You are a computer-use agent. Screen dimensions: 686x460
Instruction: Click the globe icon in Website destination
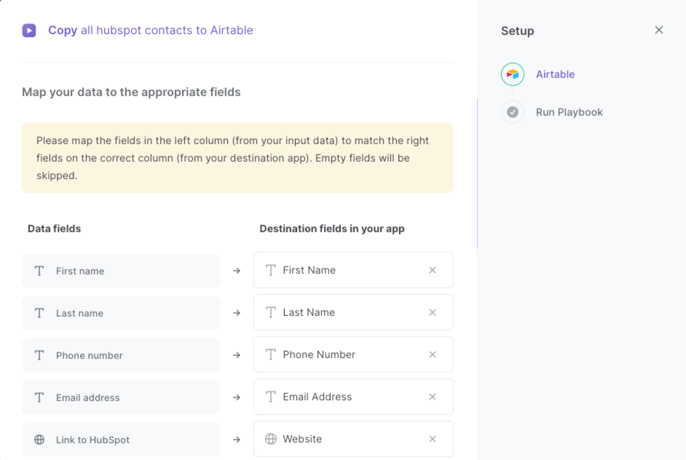coord(271,439)
